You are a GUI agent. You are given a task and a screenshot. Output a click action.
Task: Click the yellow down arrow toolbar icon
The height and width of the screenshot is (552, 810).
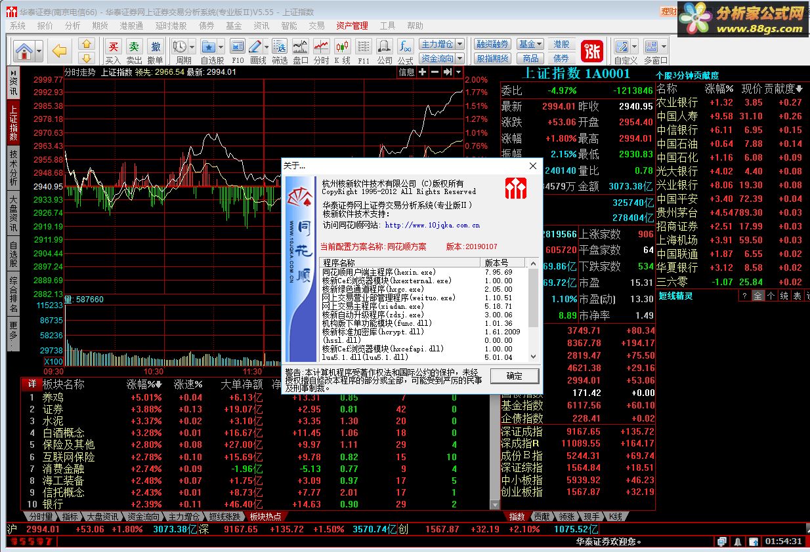pyautogui.click(x=87, y=57)
